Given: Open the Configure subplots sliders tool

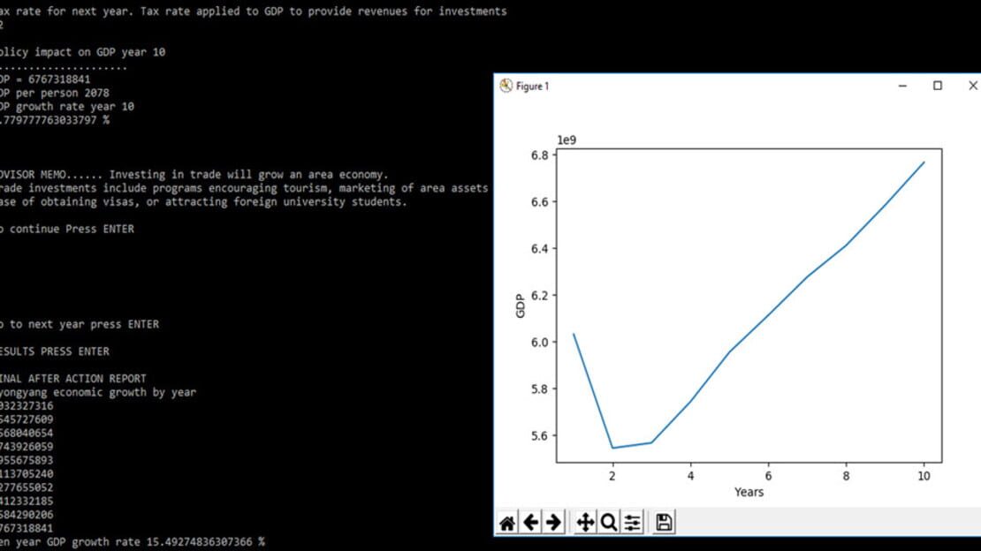Looking at the screenshot, I should point(632,522).
